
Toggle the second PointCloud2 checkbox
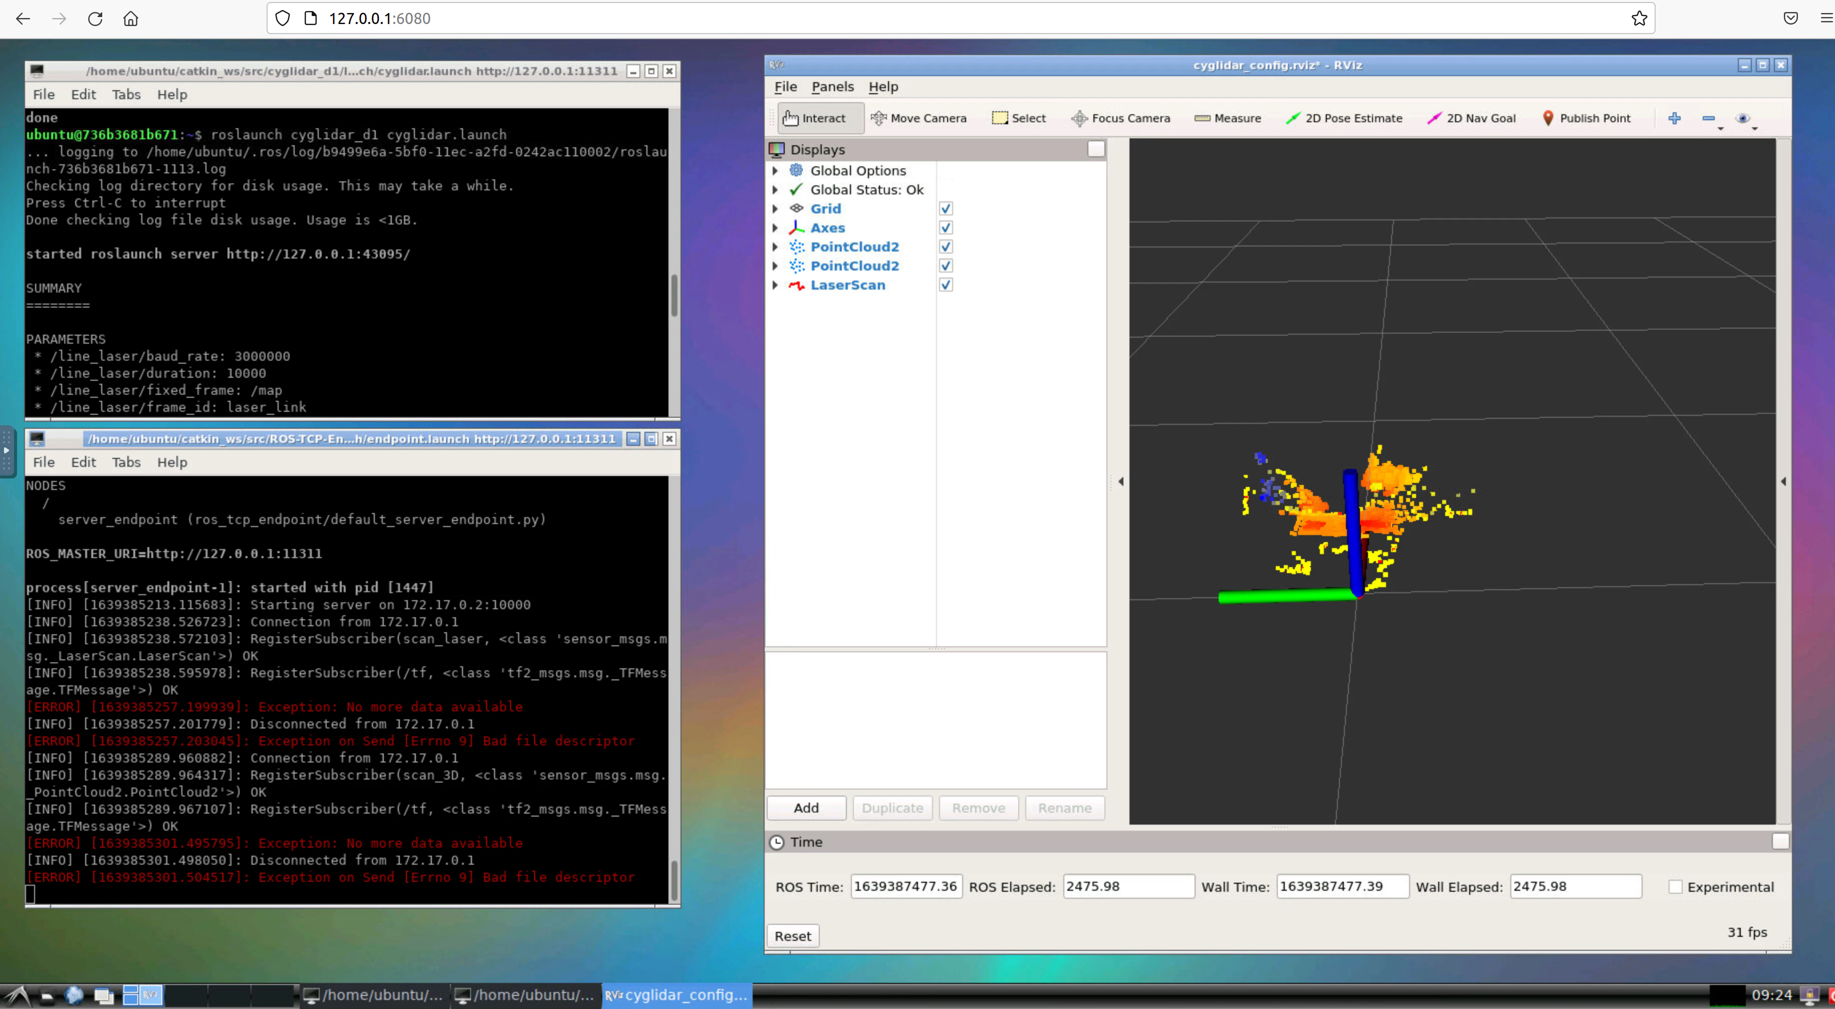(945, 266)
